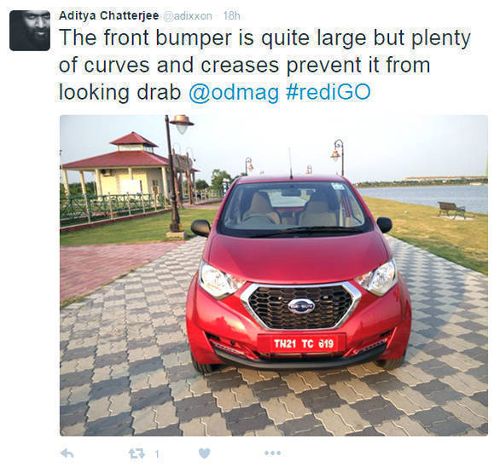Open the three-dot more options menu
Screen dimensions: 500x473
273,453
